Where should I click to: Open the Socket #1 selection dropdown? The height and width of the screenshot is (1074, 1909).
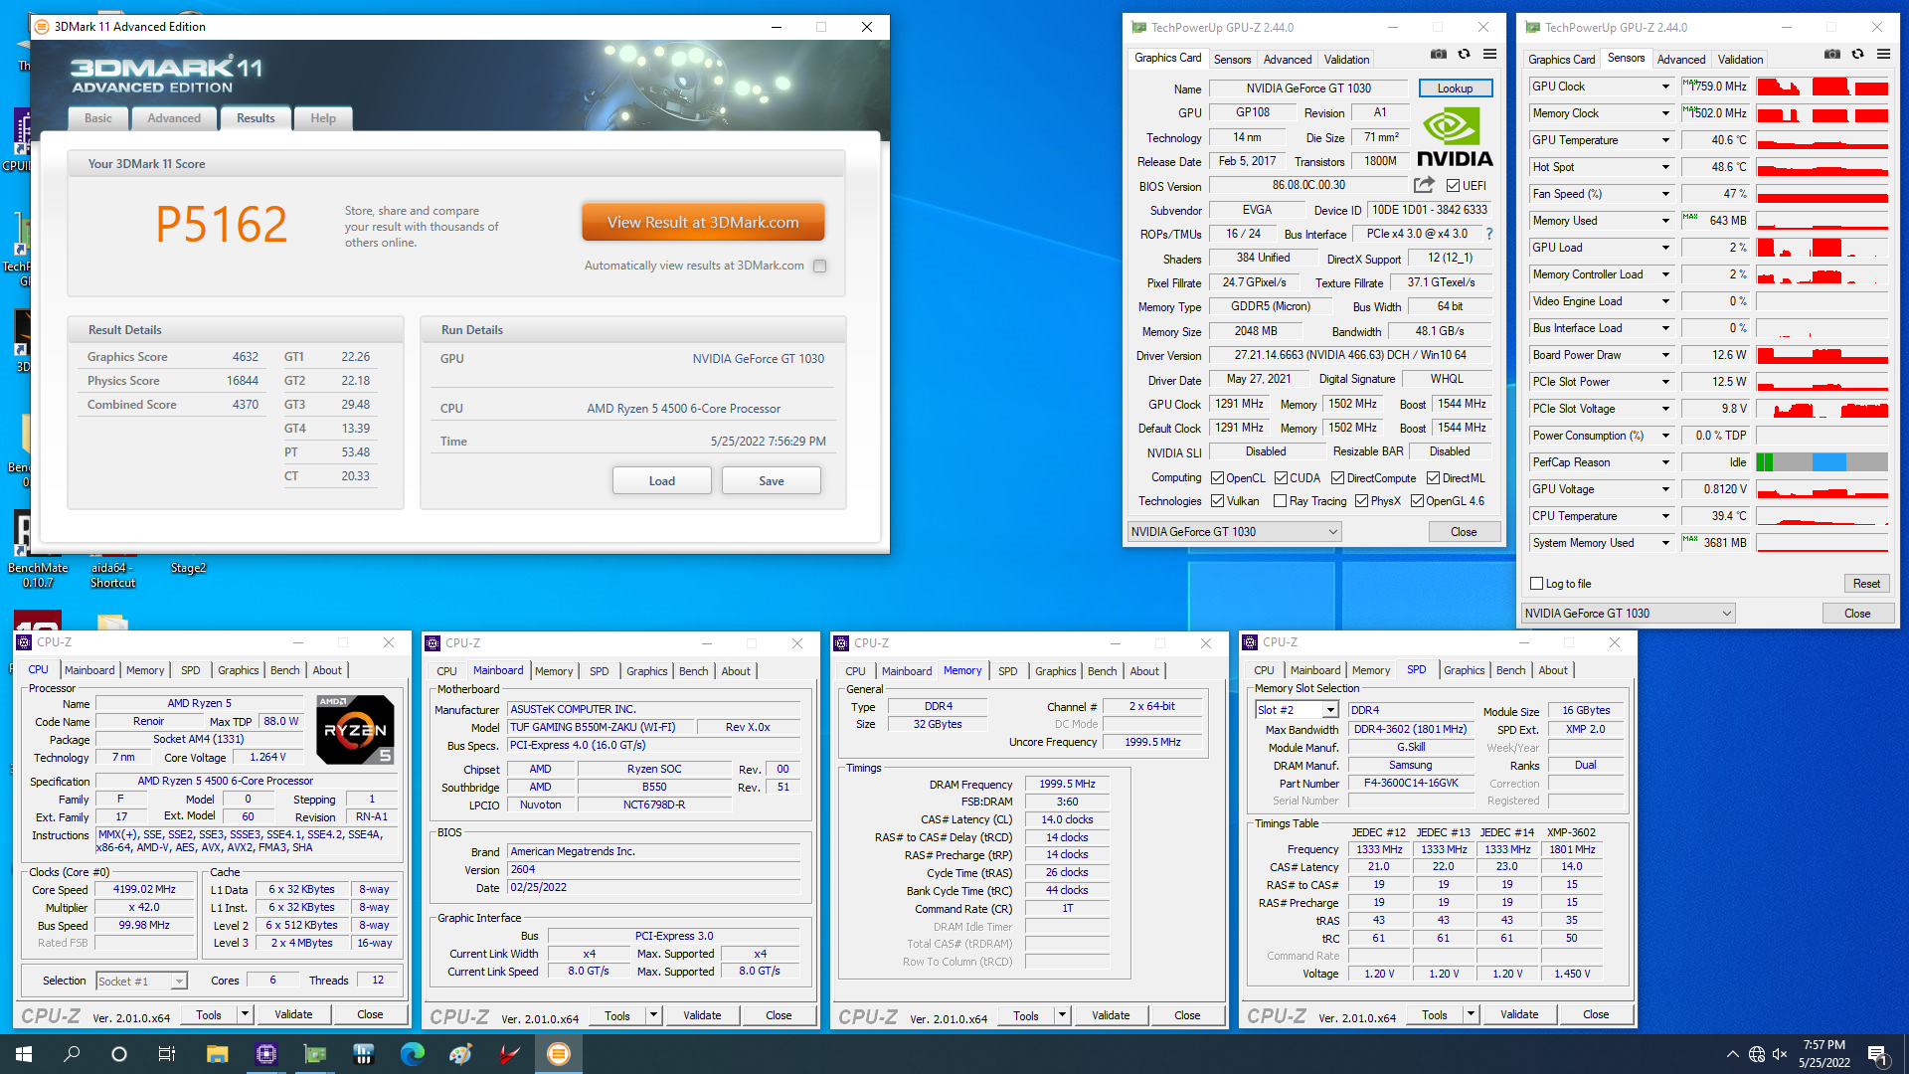[141, 982]
